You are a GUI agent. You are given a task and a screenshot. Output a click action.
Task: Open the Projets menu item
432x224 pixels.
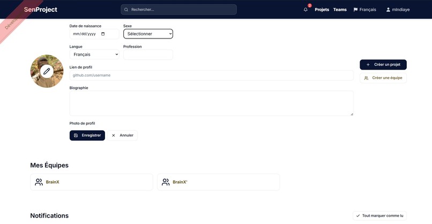(322, 10)
